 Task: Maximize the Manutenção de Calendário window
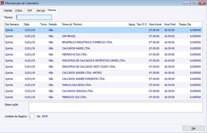[x=194, y=3]
